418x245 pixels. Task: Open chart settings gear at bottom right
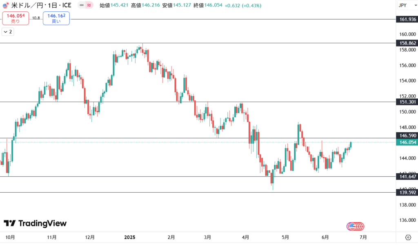(x=408, y=237)
